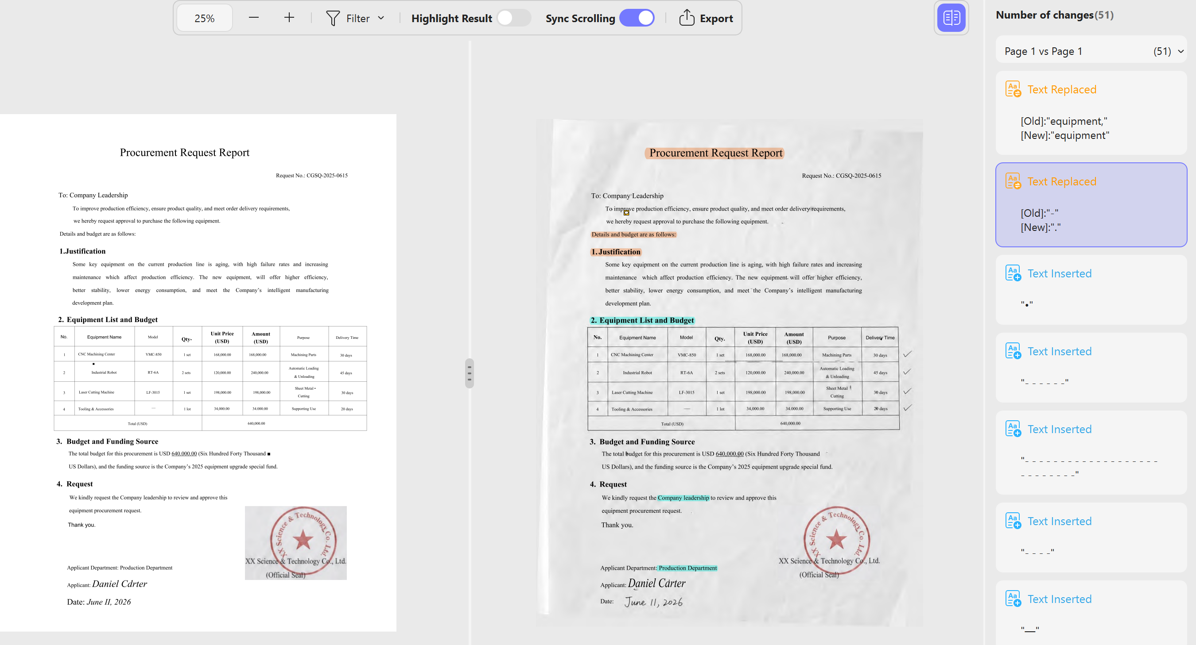Click the icon on the underscore Text Inserted card

1013,599
